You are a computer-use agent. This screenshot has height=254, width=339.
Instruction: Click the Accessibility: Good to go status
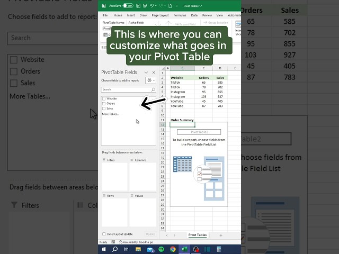[136, 242]
